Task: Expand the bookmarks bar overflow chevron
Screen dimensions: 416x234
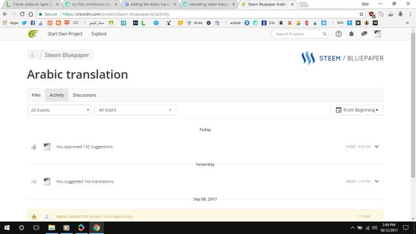Action: 408,23
